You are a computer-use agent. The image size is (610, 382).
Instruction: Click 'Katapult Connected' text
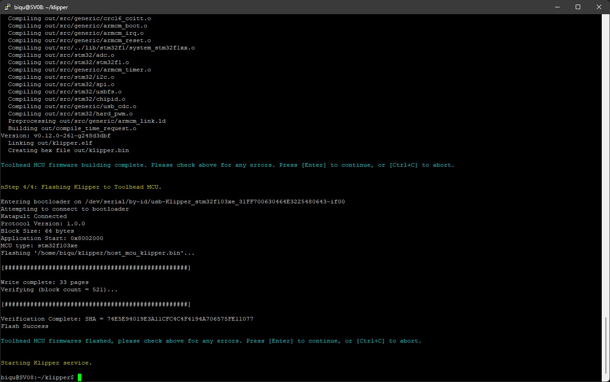[x=33, y=216]
